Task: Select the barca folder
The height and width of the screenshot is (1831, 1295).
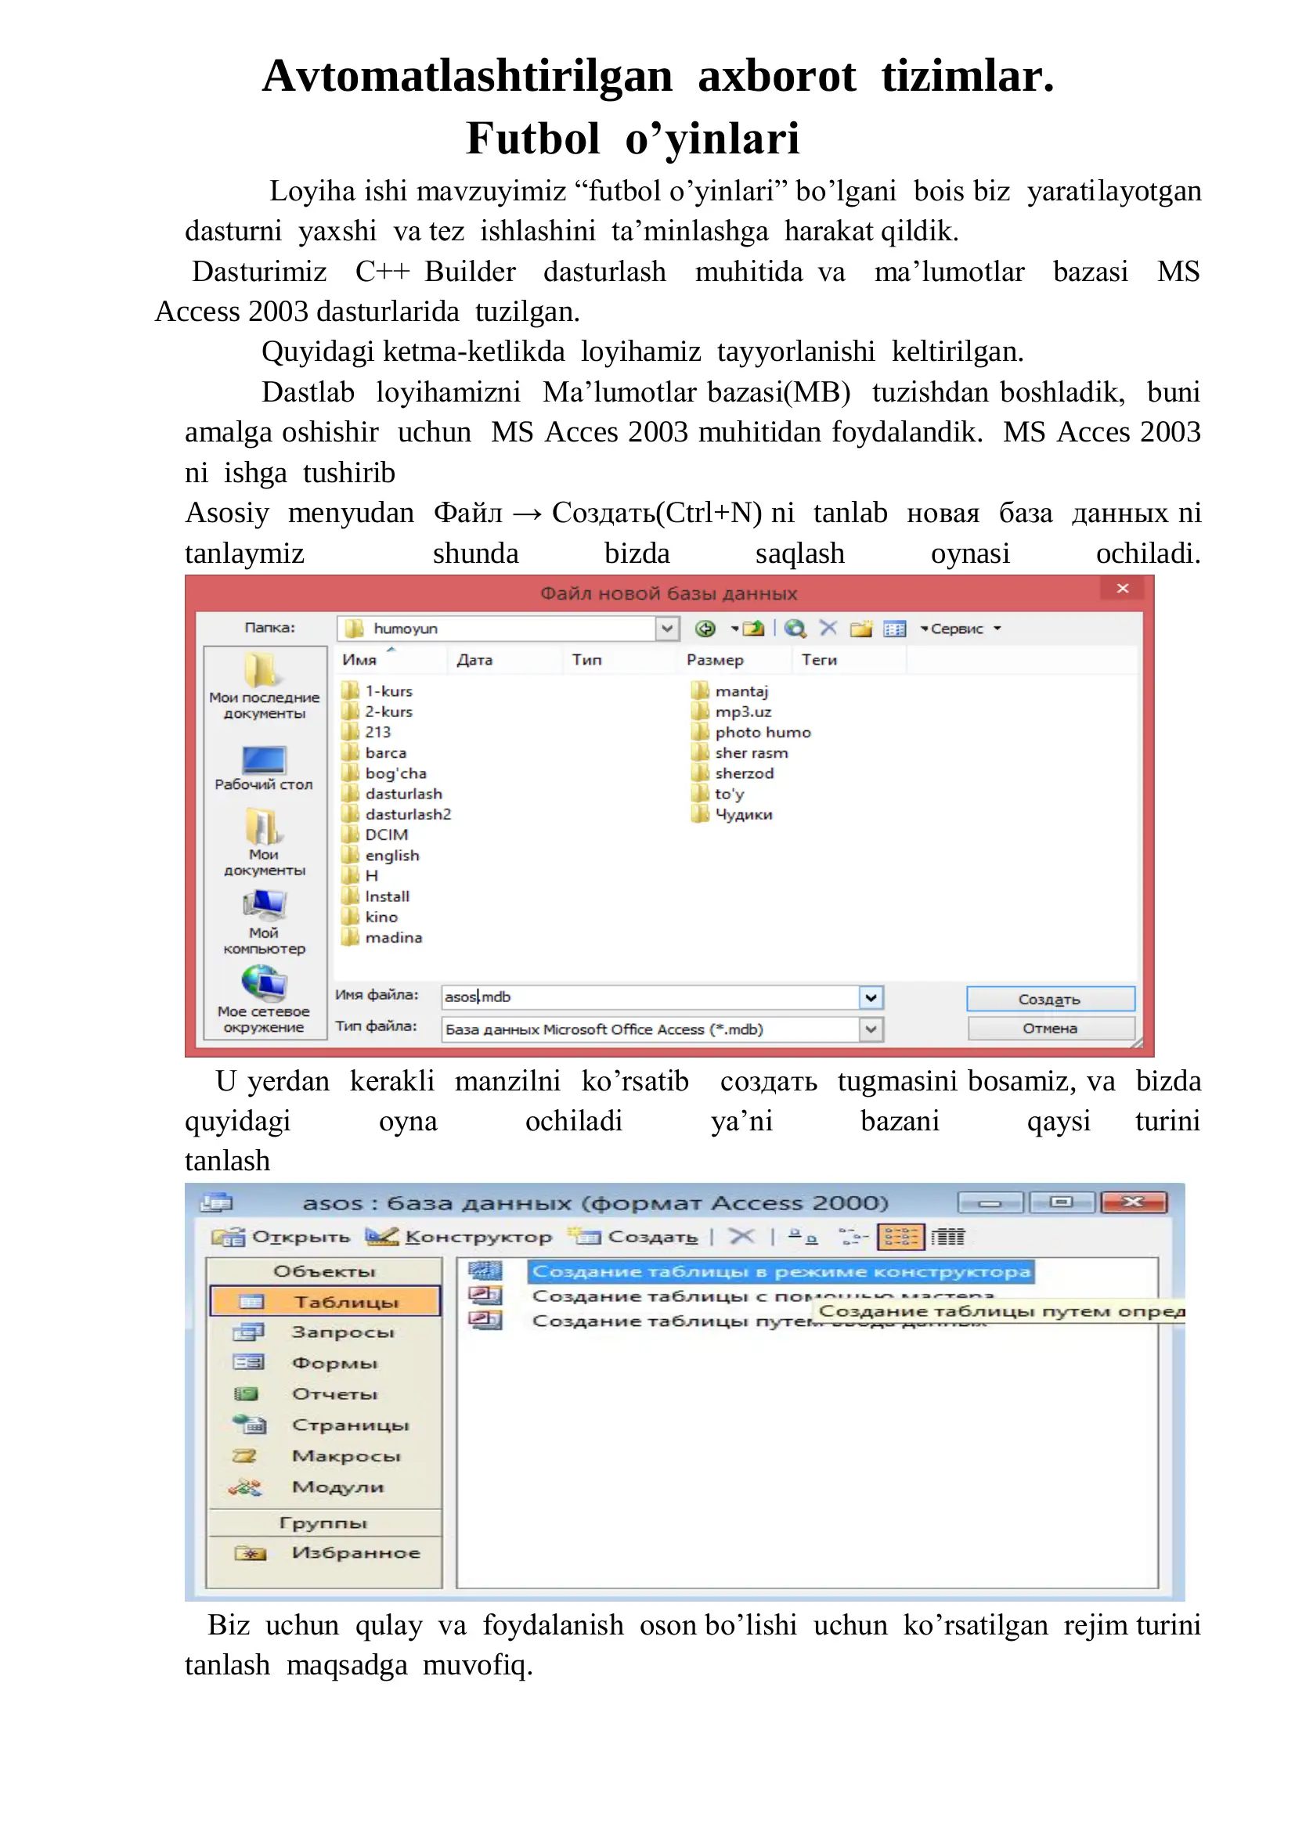Action: 374,753
